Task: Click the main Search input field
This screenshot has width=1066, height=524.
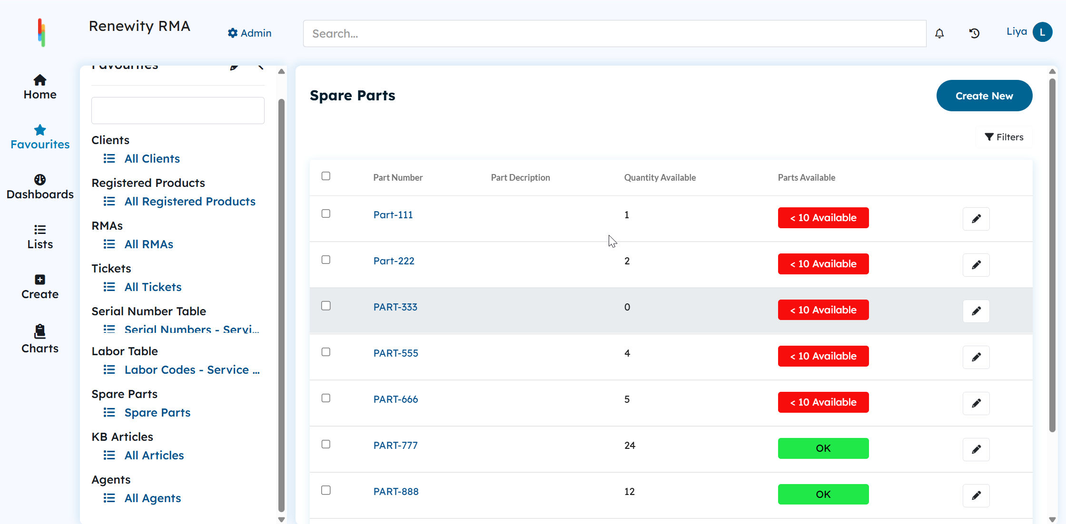Action: [614, 33]
